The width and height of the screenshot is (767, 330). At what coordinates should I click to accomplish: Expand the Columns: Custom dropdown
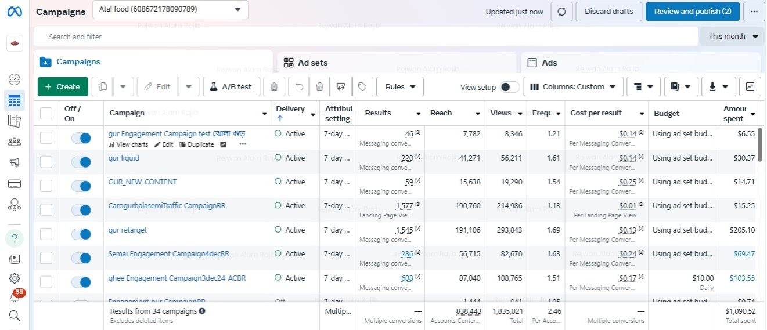(x=573, y=87)
